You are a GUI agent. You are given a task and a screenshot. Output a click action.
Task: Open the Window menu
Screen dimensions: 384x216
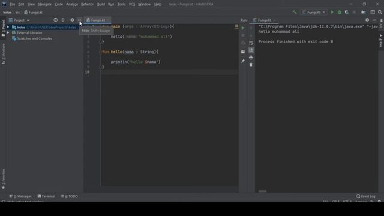[x=145, y=4]
